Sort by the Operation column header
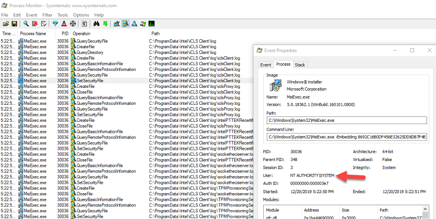The height and width of the screenshot is (219, 436). (110, 33)
